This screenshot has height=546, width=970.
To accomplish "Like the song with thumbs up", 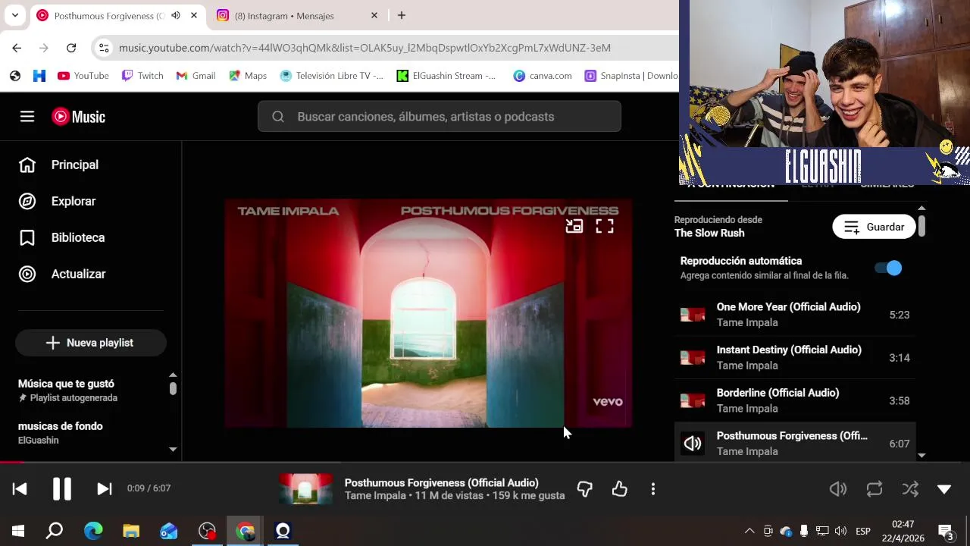I will 620,489.
